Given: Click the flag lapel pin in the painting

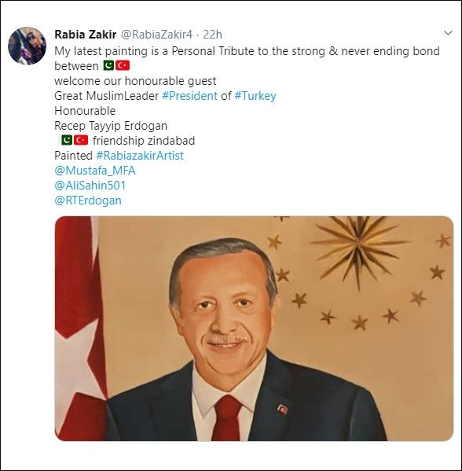Looking at the screenshot, I should click(x=283, y=409).
